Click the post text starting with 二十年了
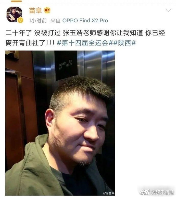176x197 pixels. coord(85,38)
